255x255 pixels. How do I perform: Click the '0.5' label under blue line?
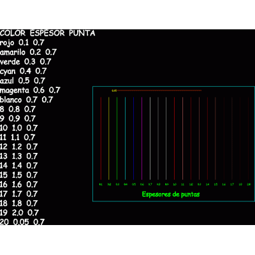coord(134,184)
